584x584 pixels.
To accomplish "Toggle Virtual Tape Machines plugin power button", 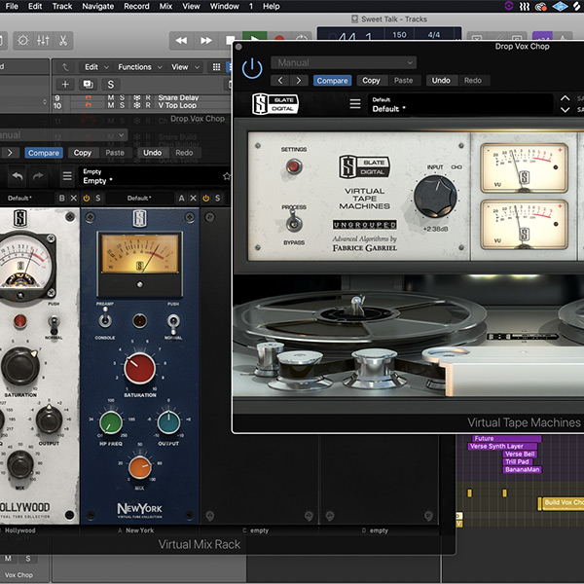I will 252,68.
